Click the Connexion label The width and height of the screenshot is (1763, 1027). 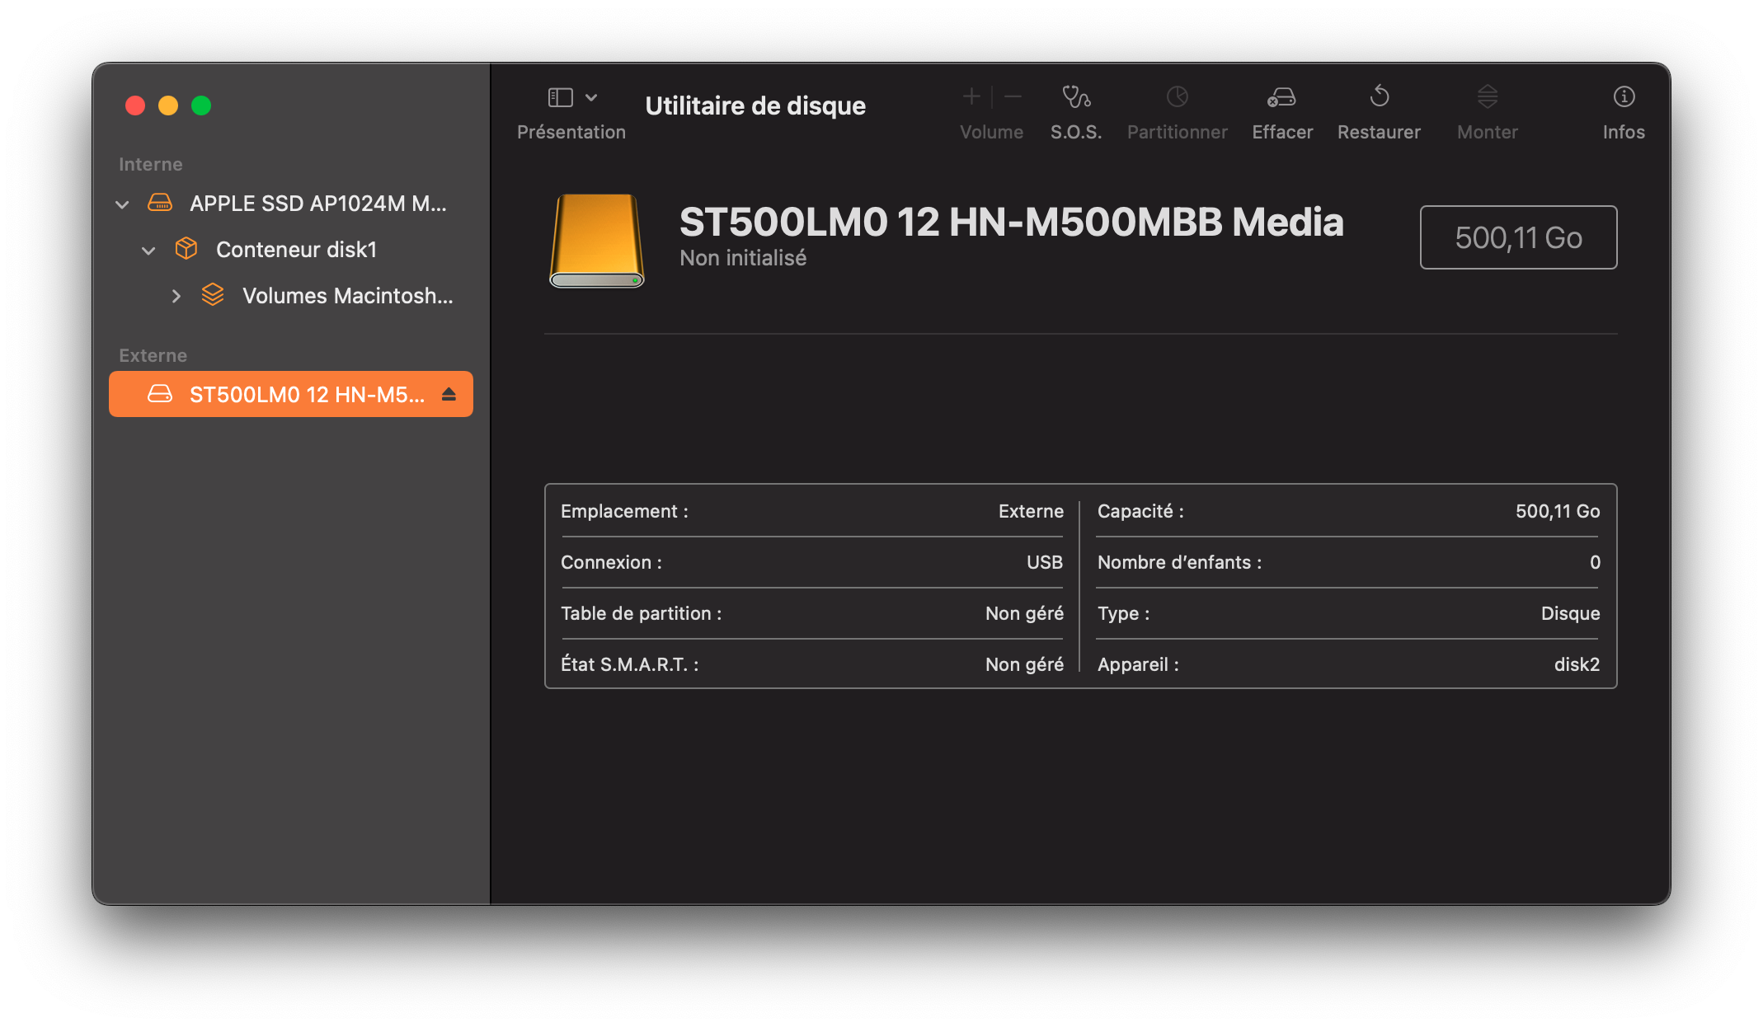(x=611, y=562)
